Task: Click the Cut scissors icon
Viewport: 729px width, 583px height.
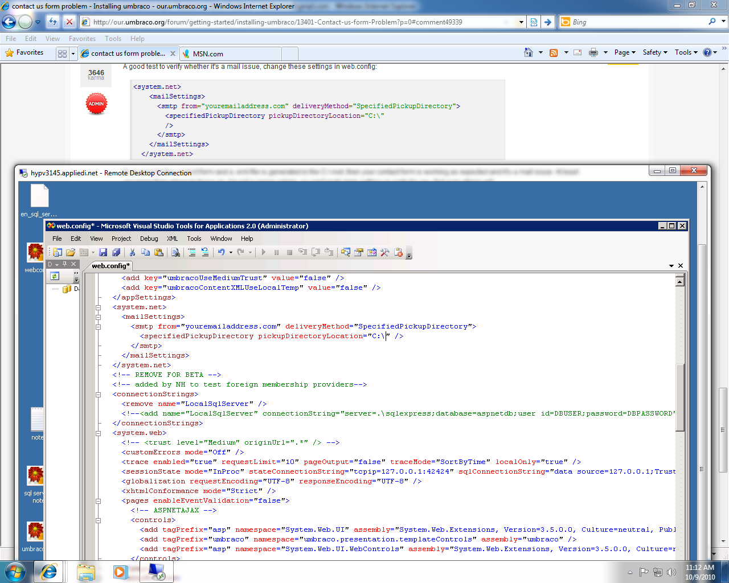Action: pyautogui.click(x=132, y=252)
